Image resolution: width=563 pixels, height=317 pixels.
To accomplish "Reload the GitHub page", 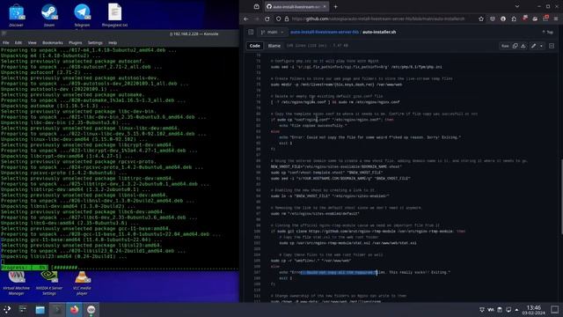I will click(x=267, y=18).
